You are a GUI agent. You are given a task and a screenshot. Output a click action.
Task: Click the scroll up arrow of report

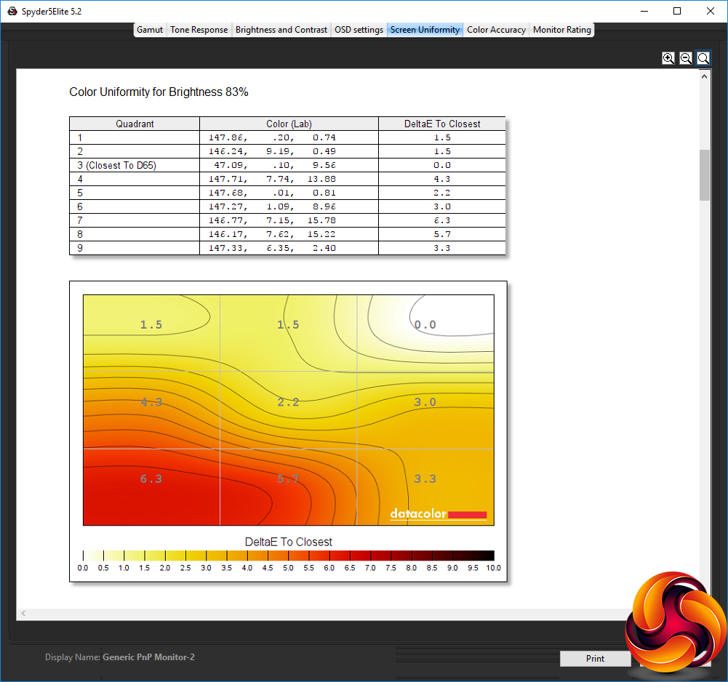pyautogui.click(x=704, y=76)
